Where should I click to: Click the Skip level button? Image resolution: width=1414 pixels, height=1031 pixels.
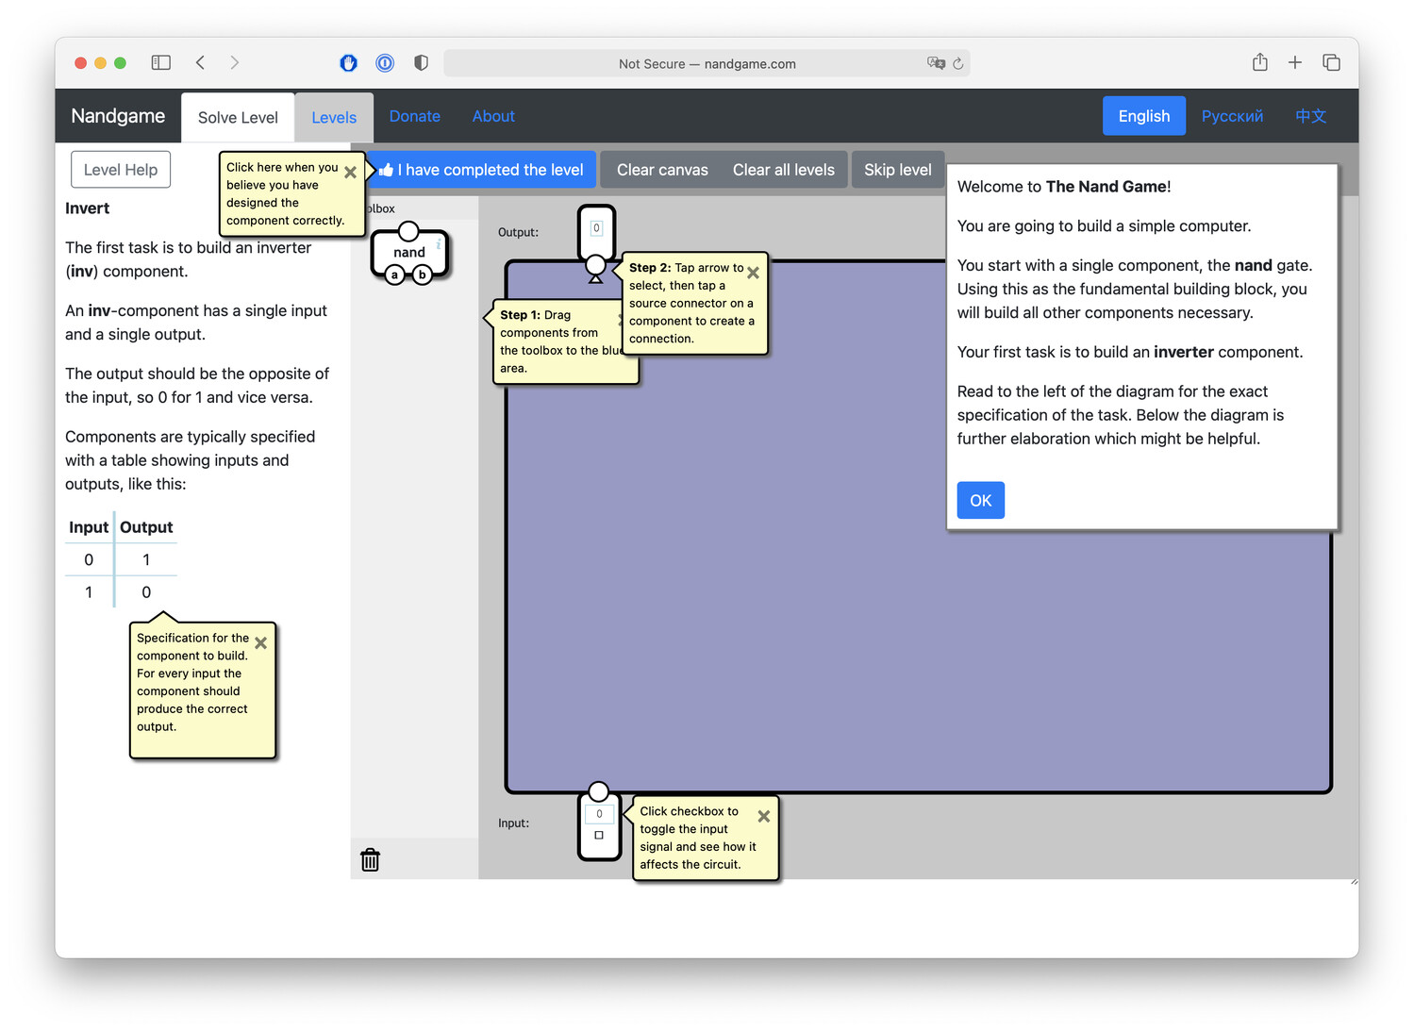point(897,170)
